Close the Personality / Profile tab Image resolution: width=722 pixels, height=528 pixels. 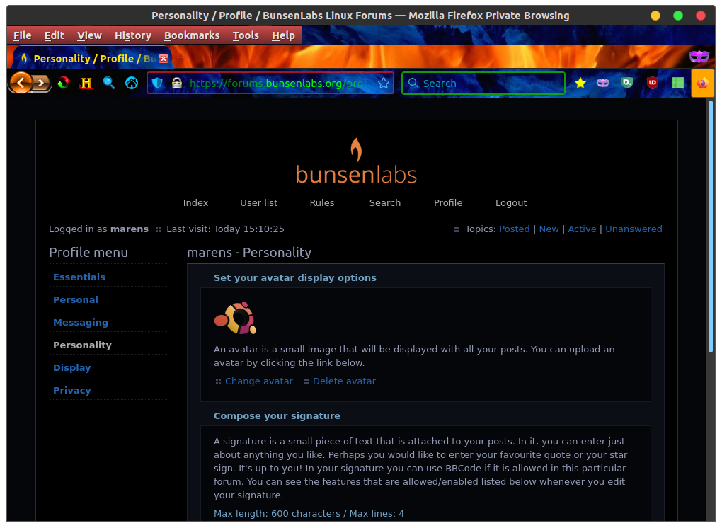[164, 59]
